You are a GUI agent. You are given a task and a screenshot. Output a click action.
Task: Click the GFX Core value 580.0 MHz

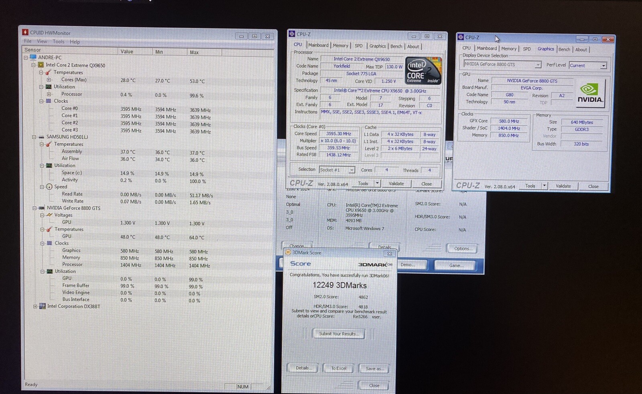[509, 121]
